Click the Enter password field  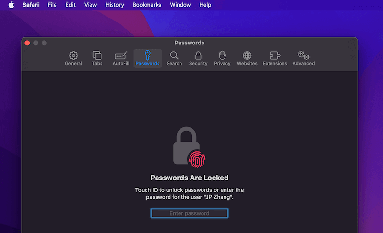190,213
